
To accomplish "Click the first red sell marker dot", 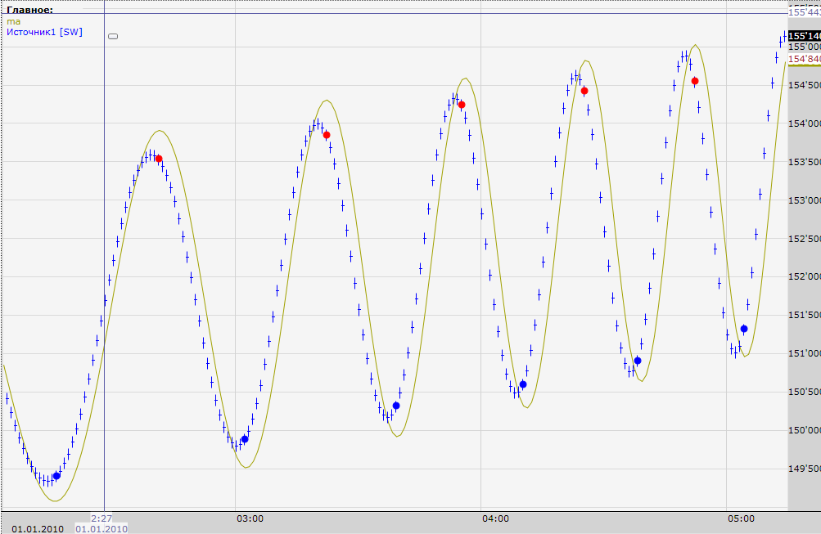I will click(159, 159).
